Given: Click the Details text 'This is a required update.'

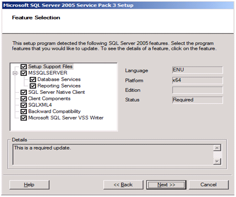Looking at the screenshot, I should (x=42, y=148).
